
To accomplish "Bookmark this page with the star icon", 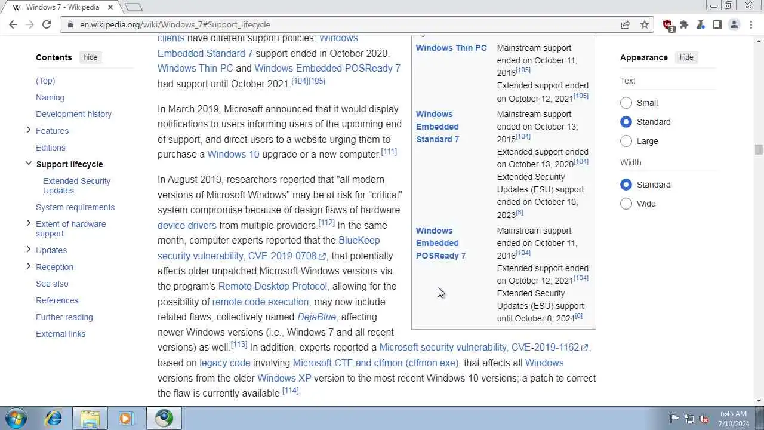I will (x=645, y=24).
